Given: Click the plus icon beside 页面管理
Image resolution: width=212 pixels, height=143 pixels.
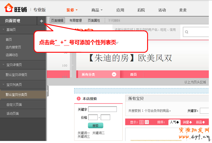Looking at the screenshot, I should point(42,21).
